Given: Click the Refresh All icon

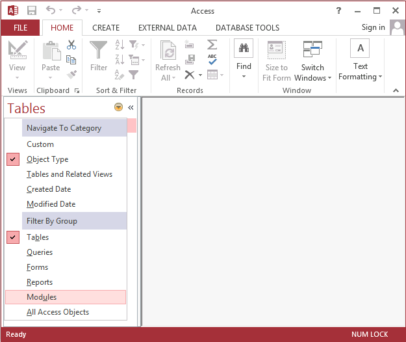Looking at the screenshot, I should tap(168, 50).
